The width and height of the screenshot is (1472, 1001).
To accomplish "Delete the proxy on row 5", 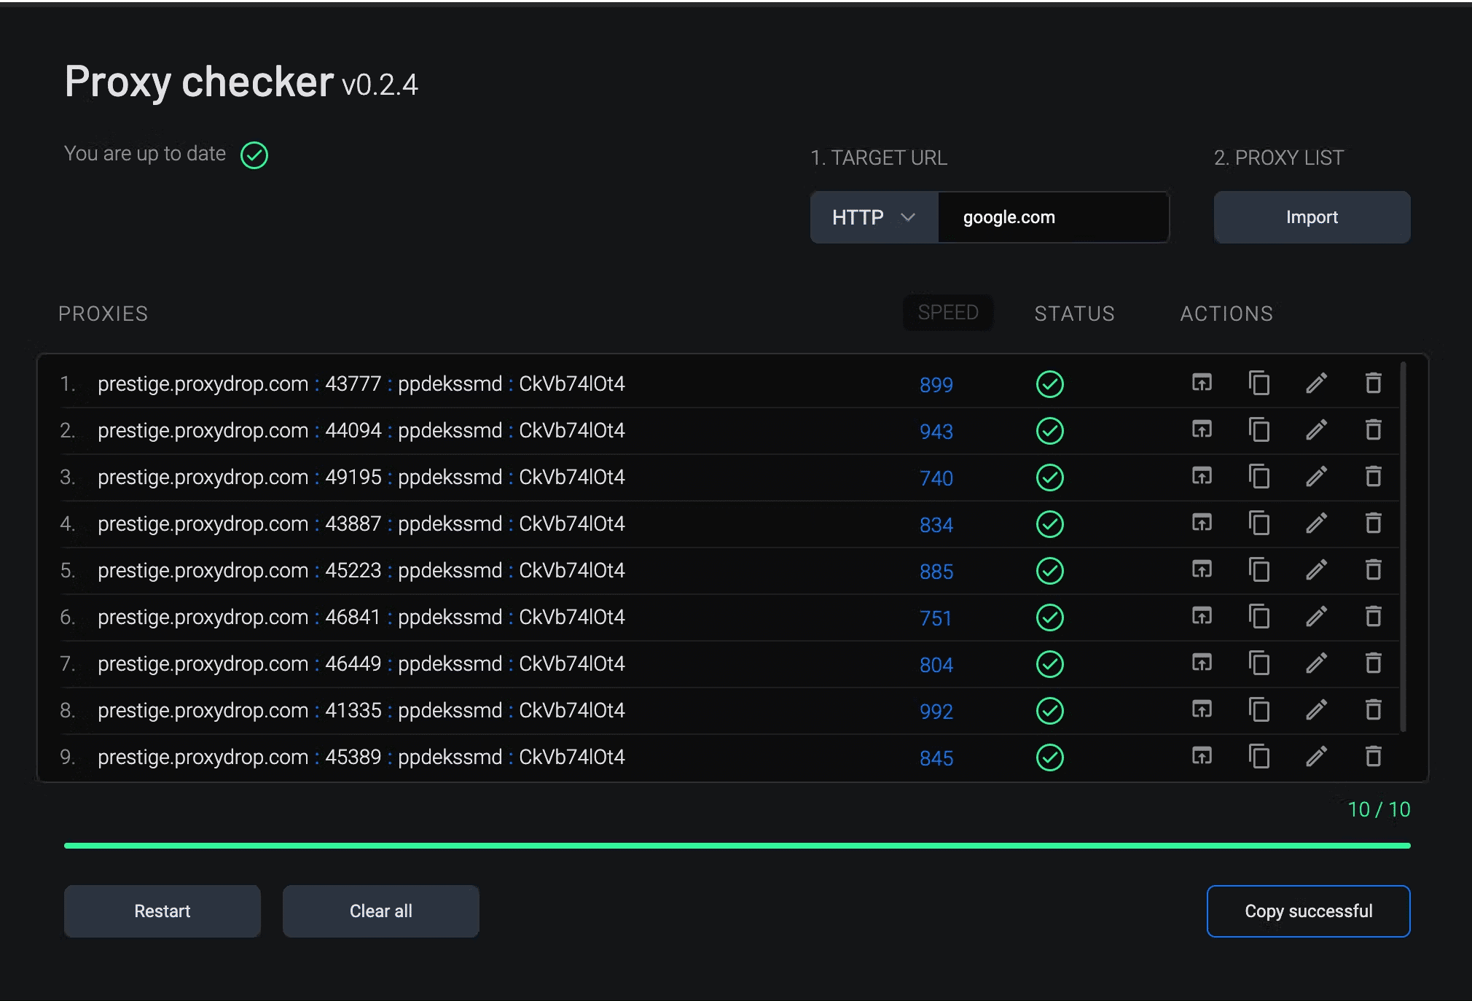I will click(x=1374, y=570).
